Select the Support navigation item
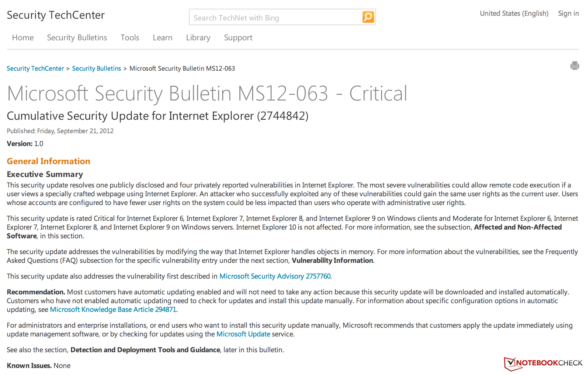Viewport: 588px width, 375px height. click(238, 37)
